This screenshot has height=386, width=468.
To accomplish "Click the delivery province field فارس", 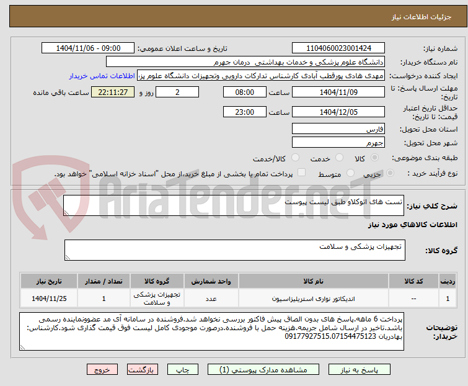I will pyautogui.click(x=338, y=128).
